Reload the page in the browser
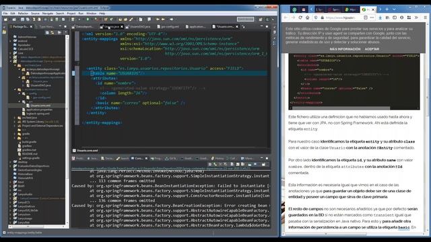The width and height of the screenshot is (431, 242). (300, 17)
